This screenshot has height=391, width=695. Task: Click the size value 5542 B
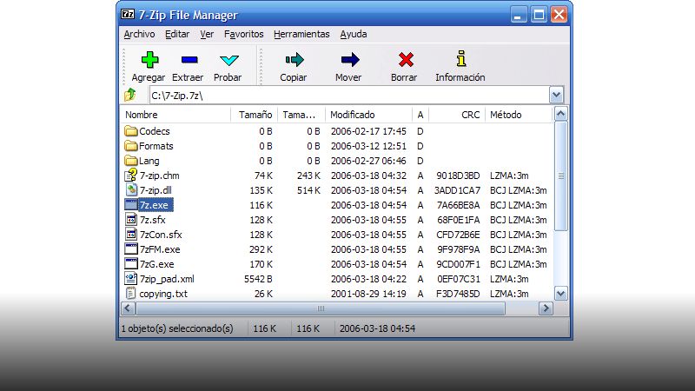coord(258,279)
